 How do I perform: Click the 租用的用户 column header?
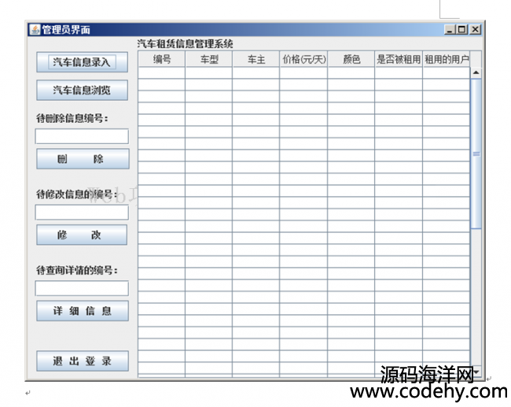pos(446,60)
